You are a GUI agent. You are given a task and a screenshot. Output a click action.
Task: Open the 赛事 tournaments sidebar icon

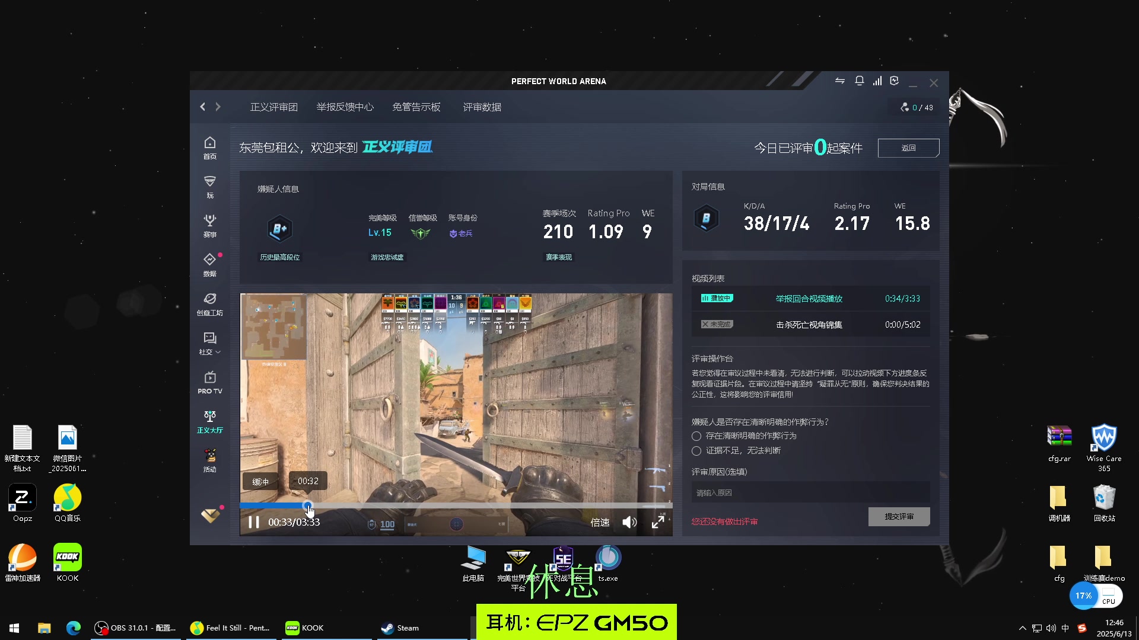pos(210,226)
